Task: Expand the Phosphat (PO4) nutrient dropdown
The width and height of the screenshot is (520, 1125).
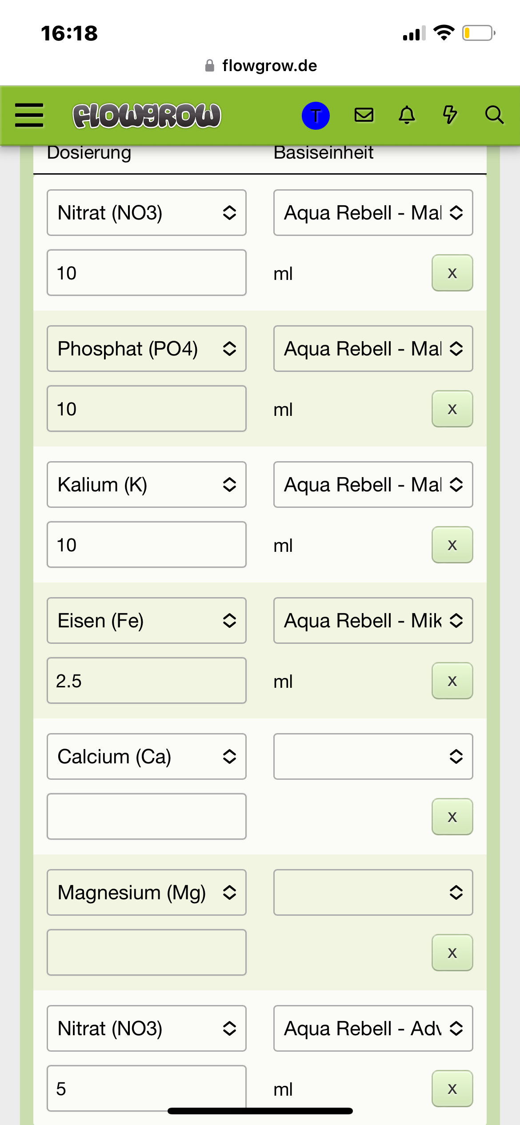Action: coord(147,349)
